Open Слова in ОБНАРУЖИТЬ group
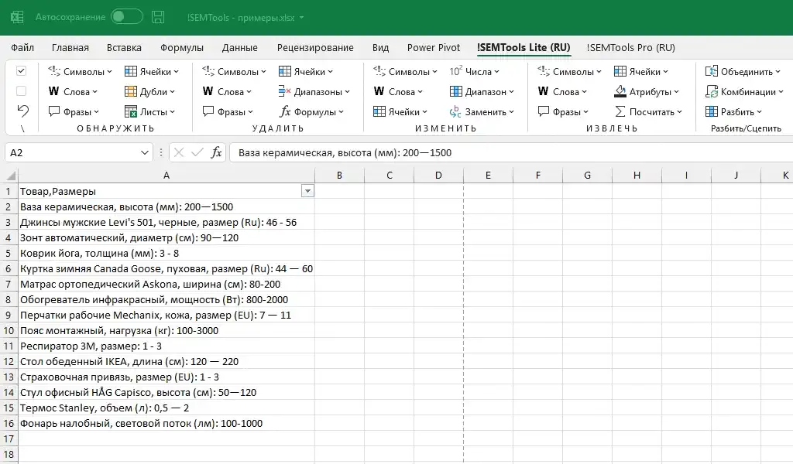Viewport: 793px width, 464px height. click(x=73, y=92)
